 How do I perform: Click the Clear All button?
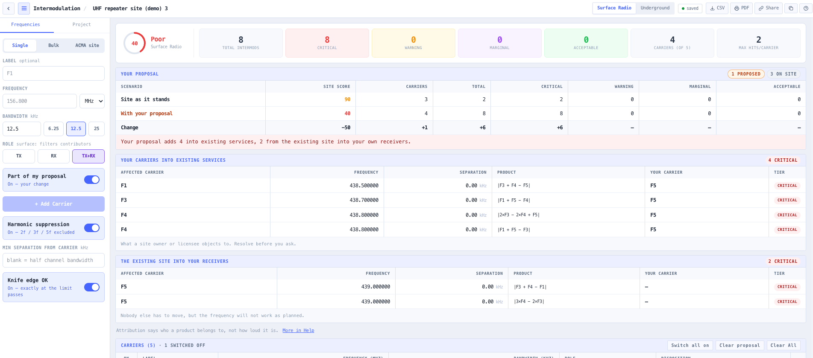[x=784, y=346]
